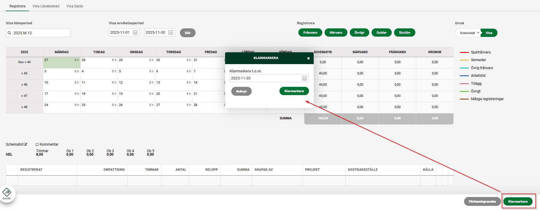
Task: Close the Klarmarkera dialog with X
Action: [x=308, y=58]
